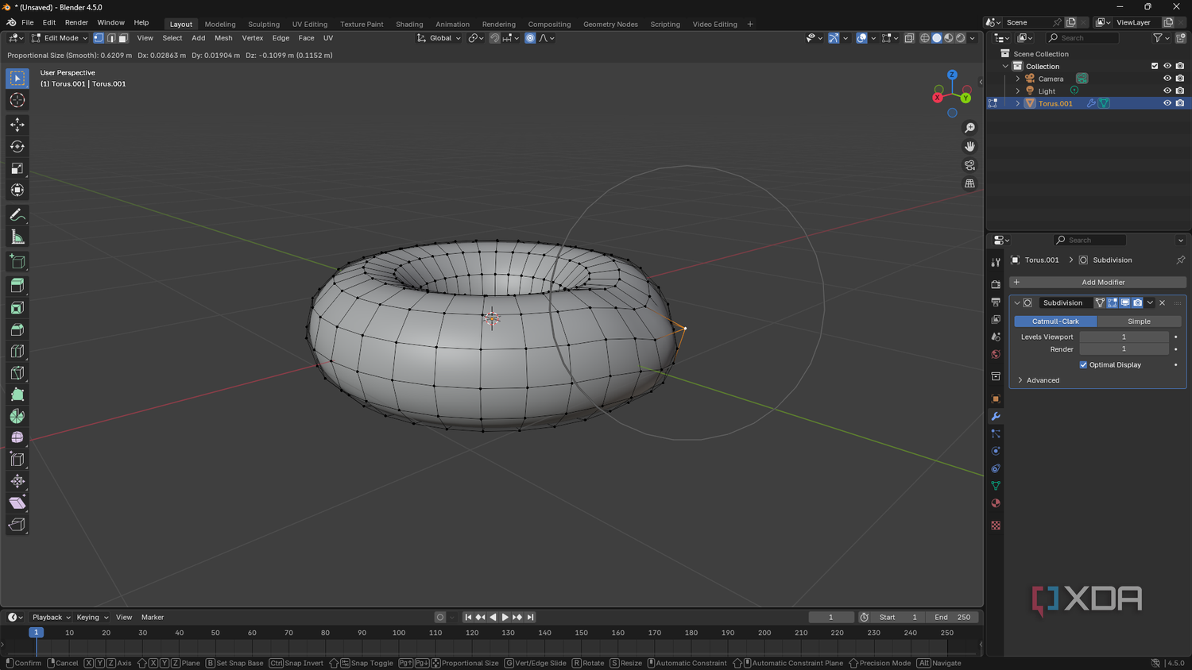
Task: Open the Mesh menu in viewport header
Action: (223, 38)
